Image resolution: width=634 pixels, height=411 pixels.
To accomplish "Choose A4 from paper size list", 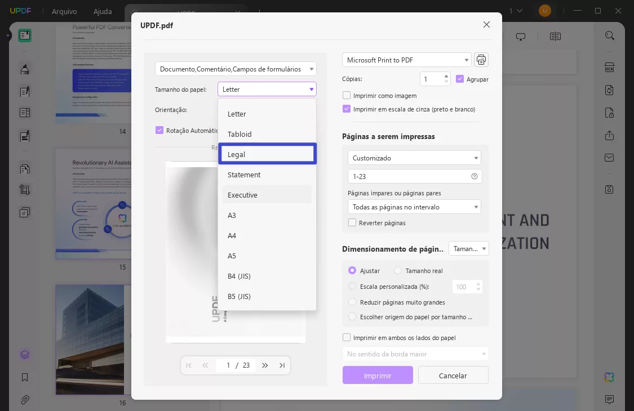I will tap(267, 235).
